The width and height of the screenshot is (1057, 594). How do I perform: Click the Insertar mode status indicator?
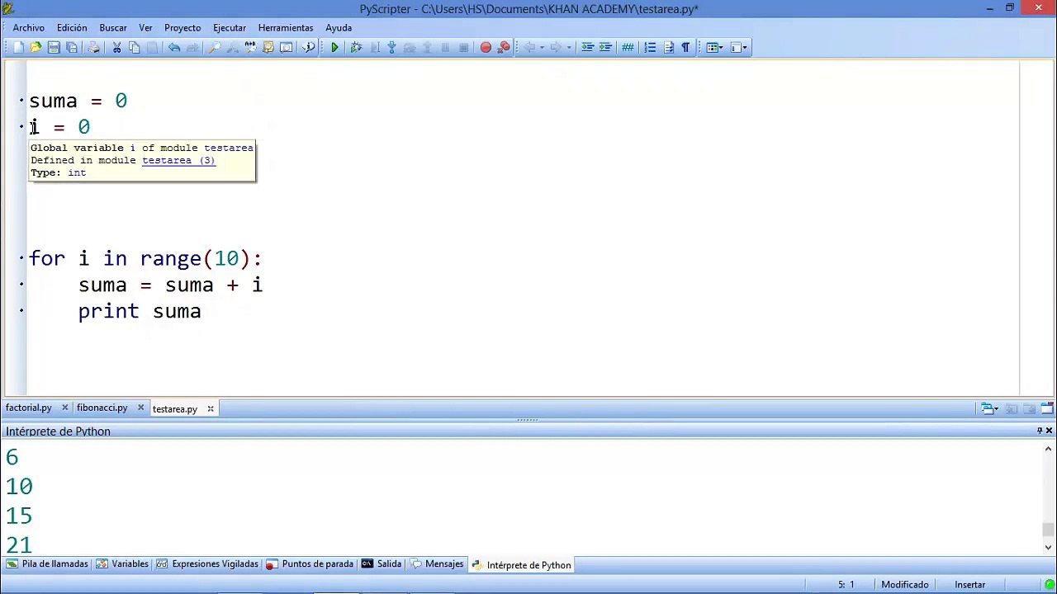click(970, 584)
